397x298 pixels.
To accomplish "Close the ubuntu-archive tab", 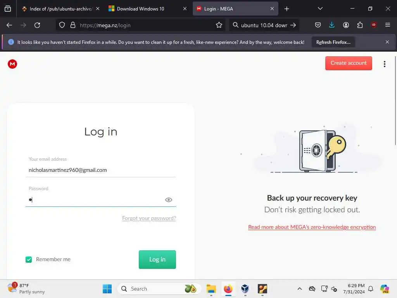I will pyautogui.click(x=98, y=9).
